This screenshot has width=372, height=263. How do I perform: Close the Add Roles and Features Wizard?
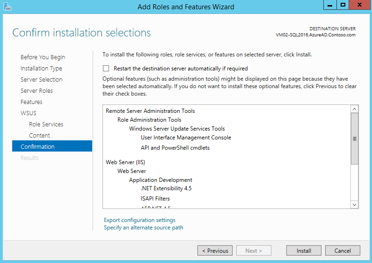[359, 5]
